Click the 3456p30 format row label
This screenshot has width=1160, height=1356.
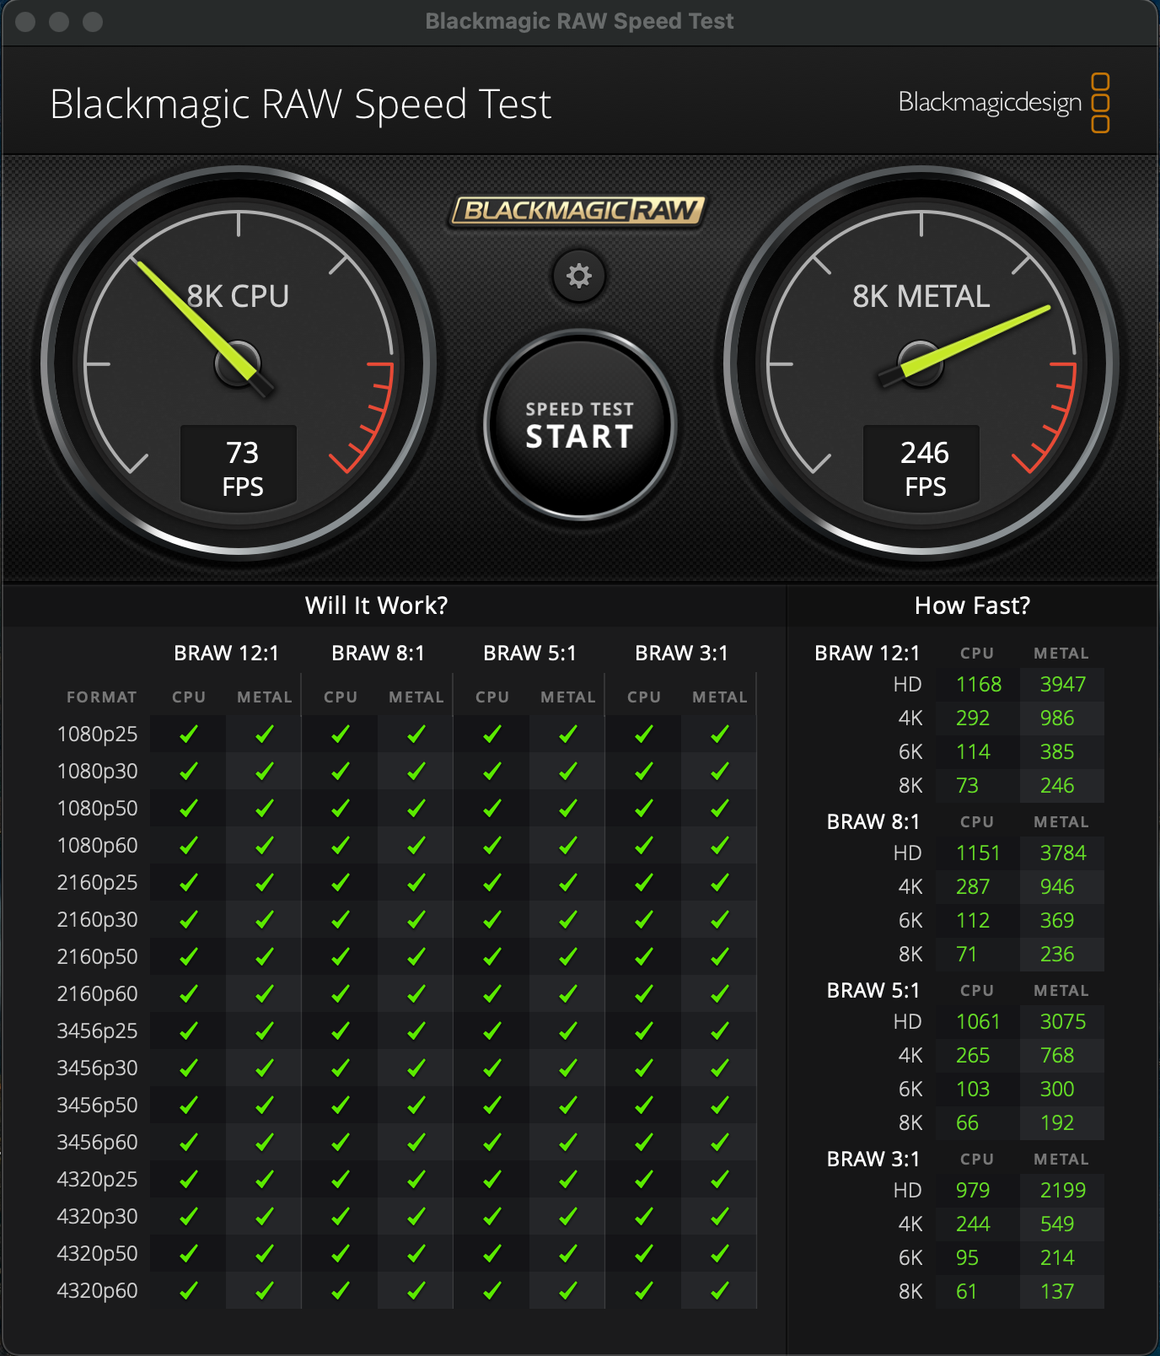pos(97,1068)
